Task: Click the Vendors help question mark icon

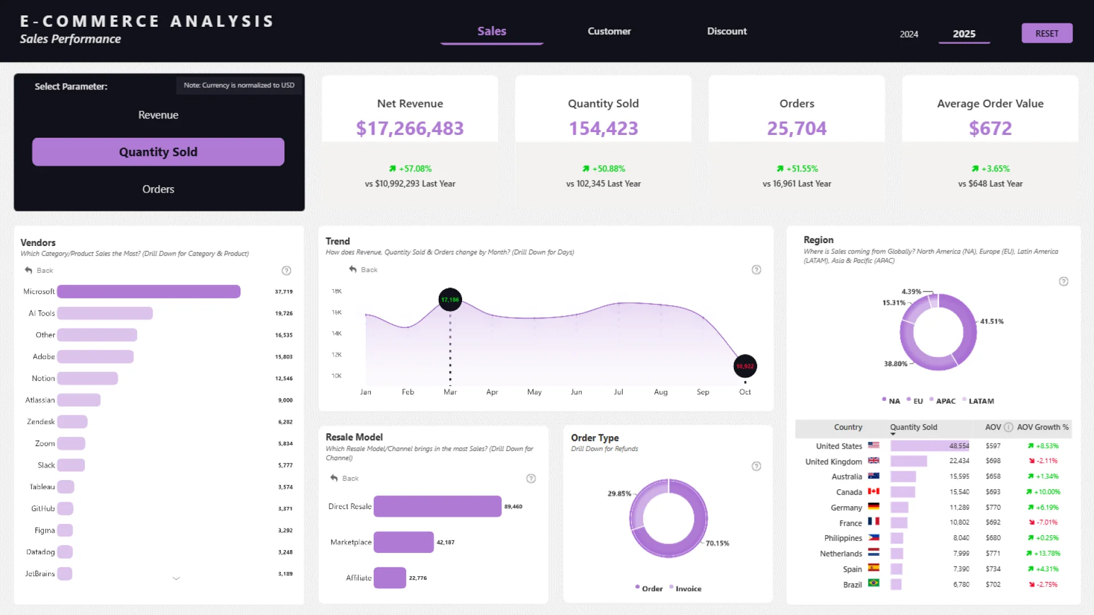Action: click(287, 270)
